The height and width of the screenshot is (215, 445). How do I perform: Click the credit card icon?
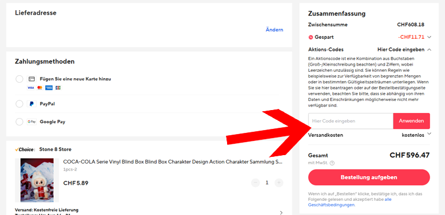coord(32,79)
